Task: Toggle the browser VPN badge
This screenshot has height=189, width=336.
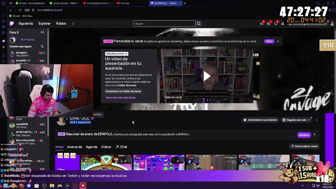Action: (27, 10)
